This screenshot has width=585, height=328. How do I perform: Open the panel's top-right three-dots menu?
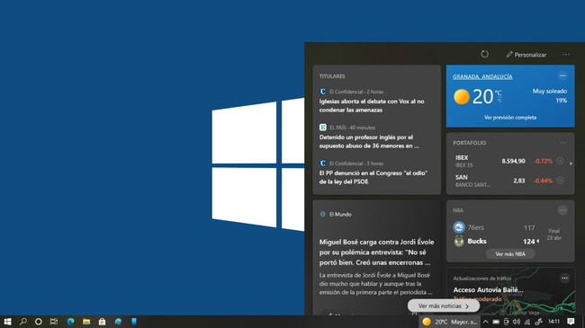click(x=566, y=55)
